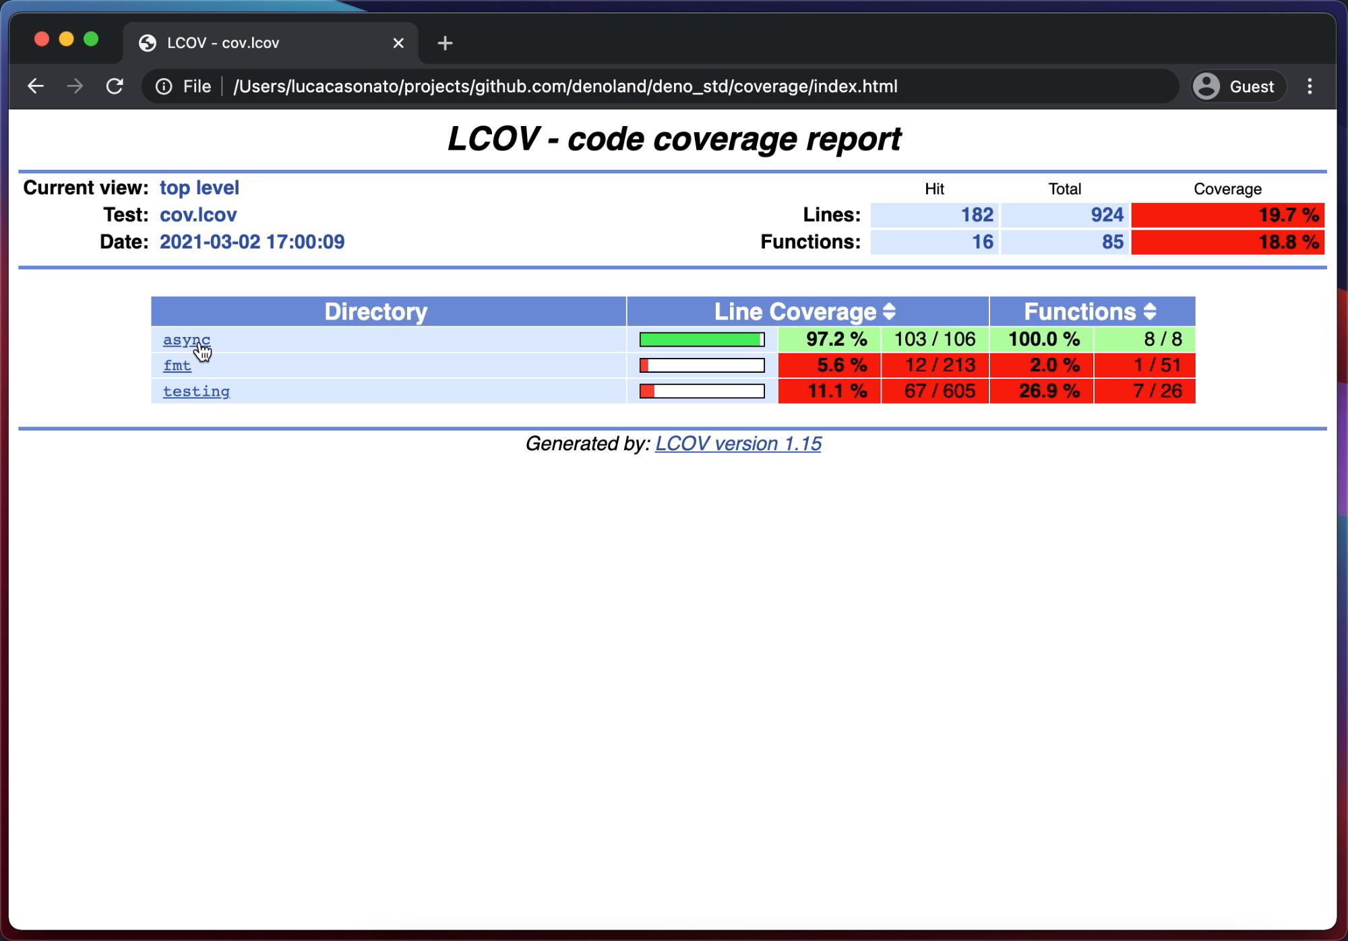Image resolution: width=1348 pixels, height=941 pixels.
Task: Click the LCOV - code coverage report title
Action: click(674, 139)
